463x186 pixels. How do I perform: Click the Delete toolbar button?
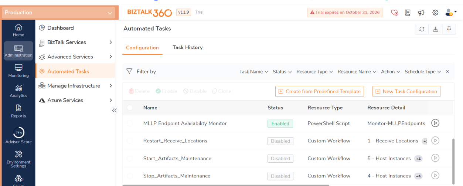[x=139, y=91]
